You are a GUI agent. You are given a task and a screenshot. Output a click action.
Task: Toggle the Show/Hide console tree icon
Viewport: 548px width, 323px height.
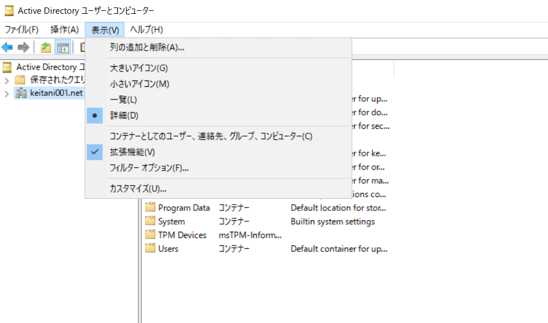tap(63, 48)
